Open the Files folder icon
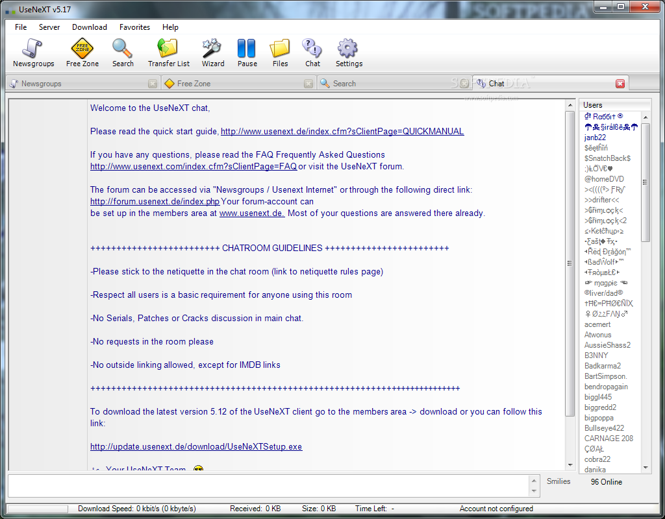The width and height of the screenshot is (665, 519). pyautogui.click(x=280, y=53)
